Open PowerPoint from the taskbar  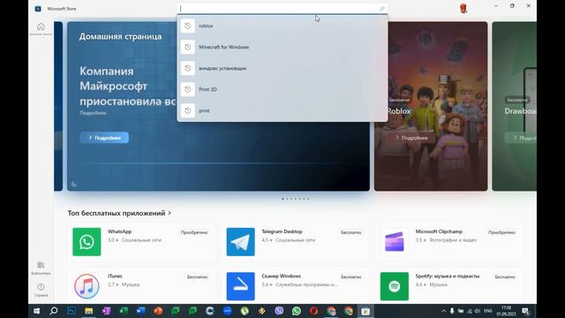[158, 311]
